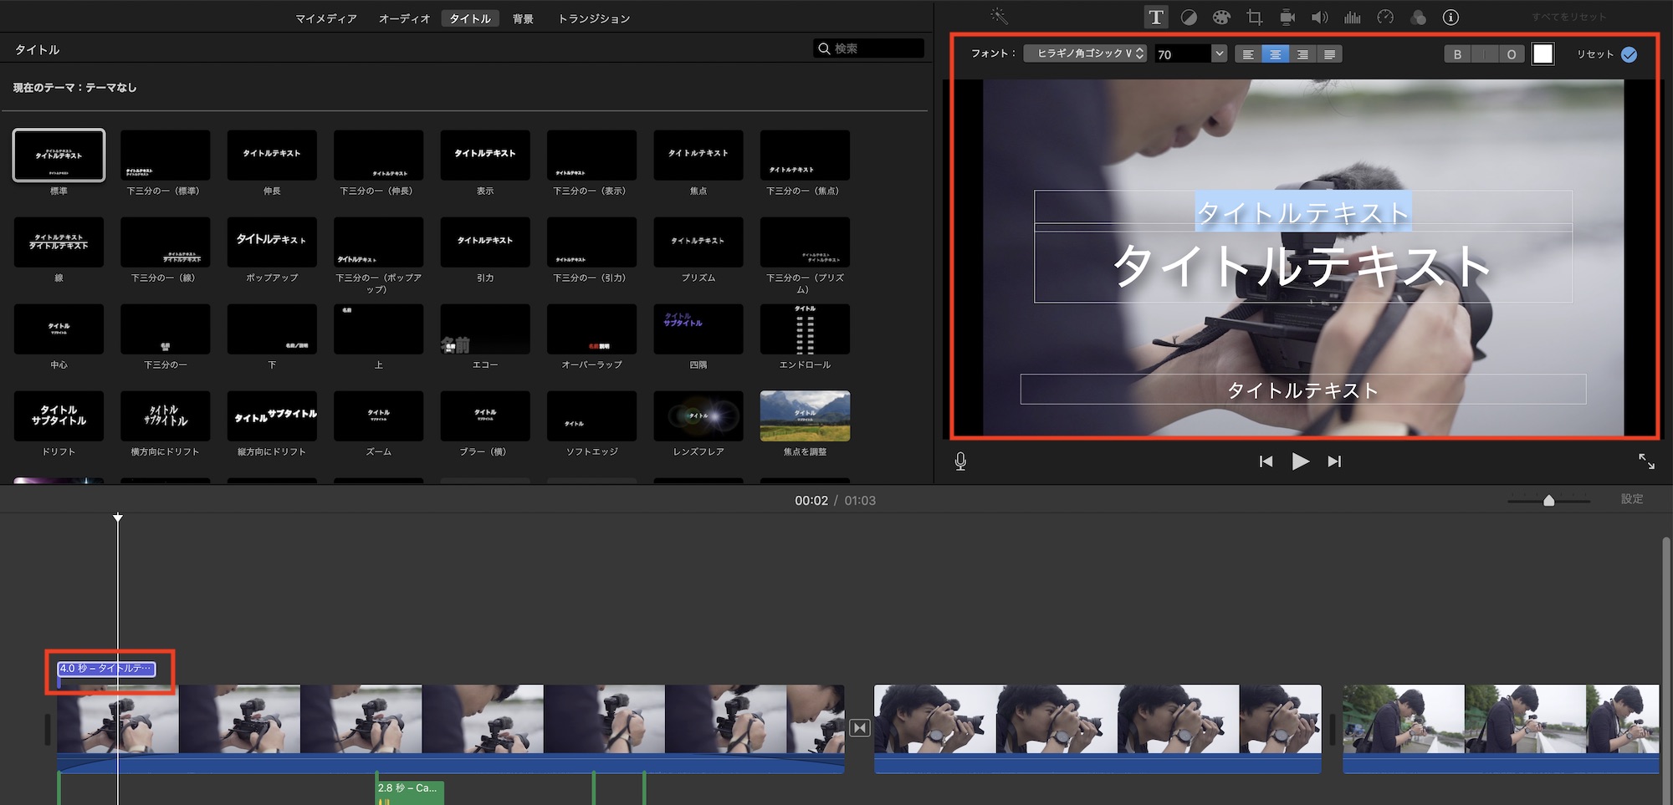Open the color correction palette tool
The image size is (1673, 805).
[x=1221, y=18]
